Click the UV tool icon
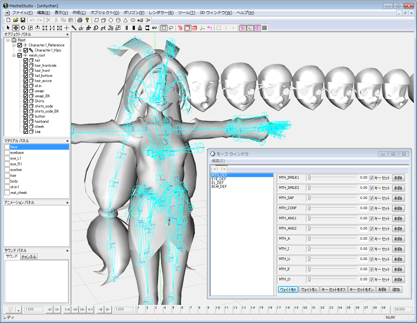This screenshot has height=323, width=417. tap(155, 28)
